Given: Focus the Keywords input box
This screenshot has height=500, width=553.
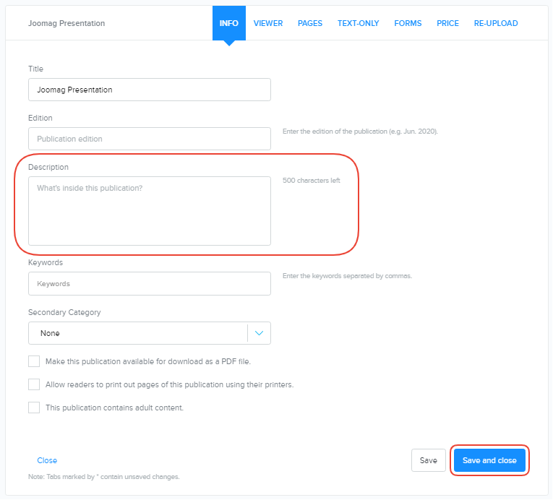Looking at the screenshot, I should tap(149, 284).
